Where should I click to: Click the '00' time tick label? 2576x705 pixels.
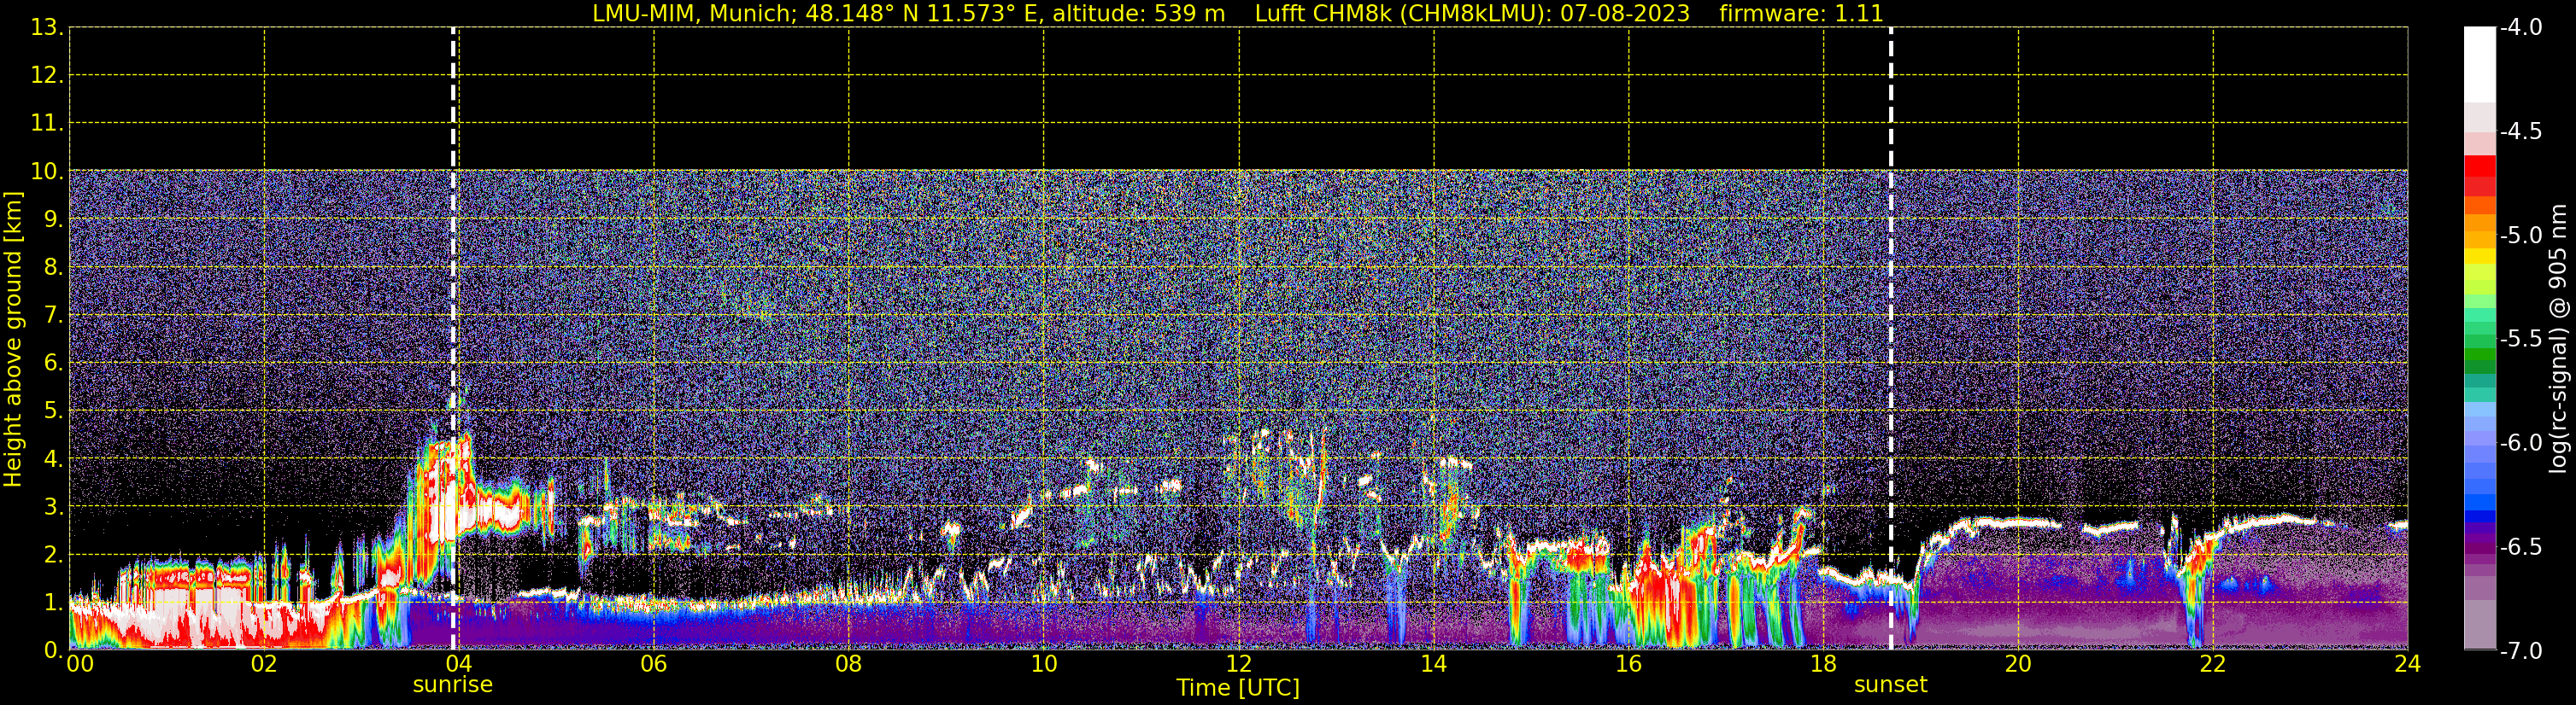click(x=80, y=664)
